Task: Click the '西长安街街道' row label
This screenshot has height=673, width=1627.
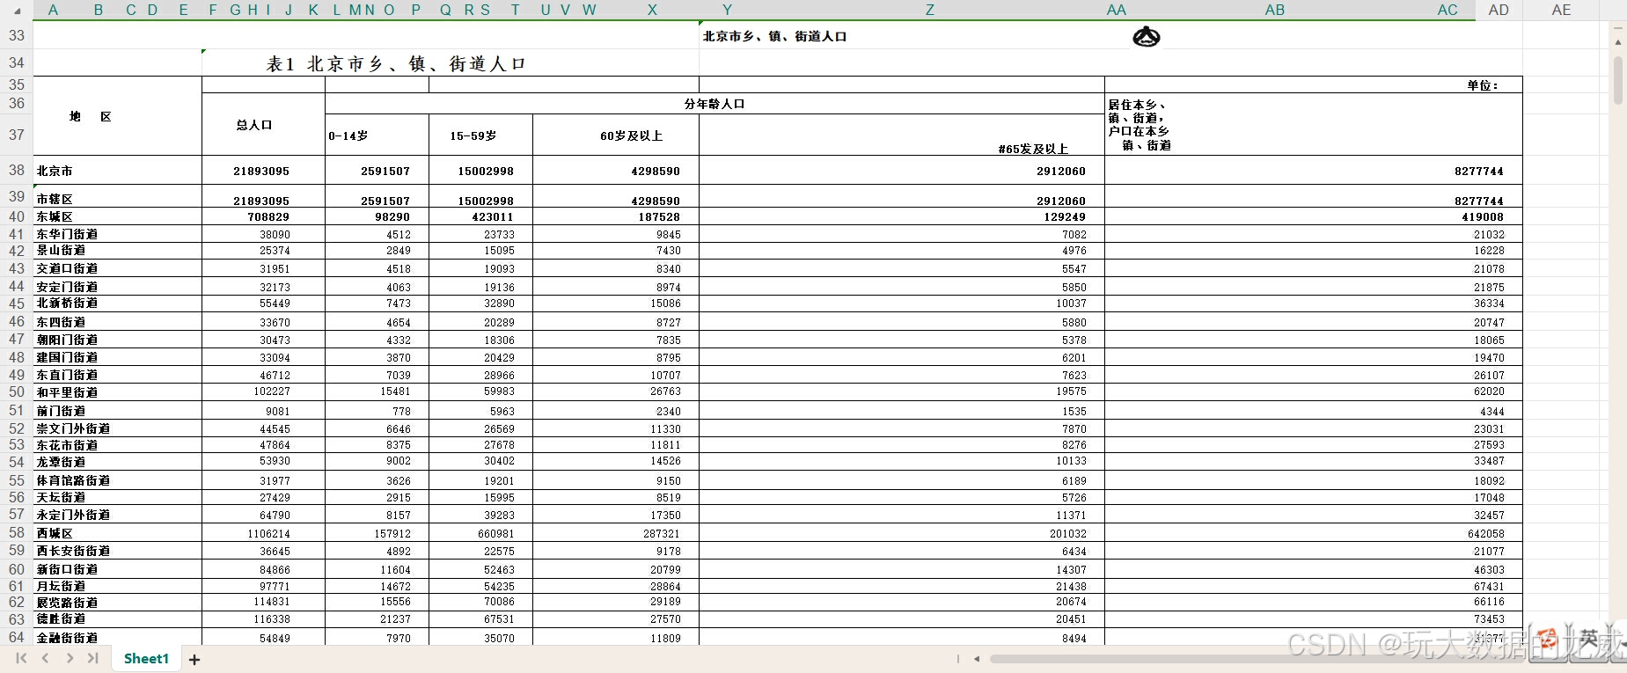Action: (73, 551)
